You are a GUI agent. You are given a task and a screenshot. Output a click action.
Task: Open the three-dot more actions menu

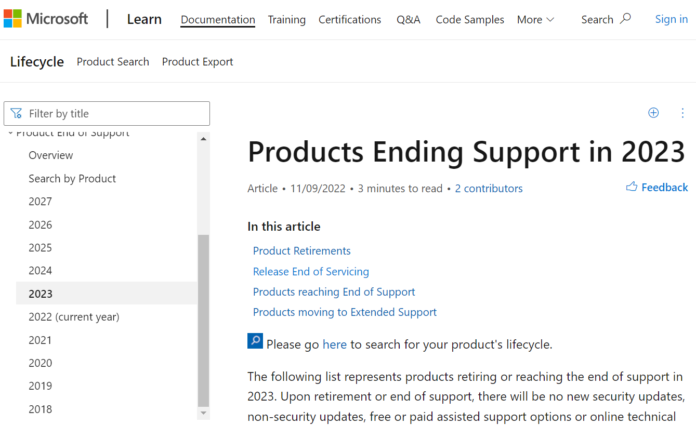point(682,113)
